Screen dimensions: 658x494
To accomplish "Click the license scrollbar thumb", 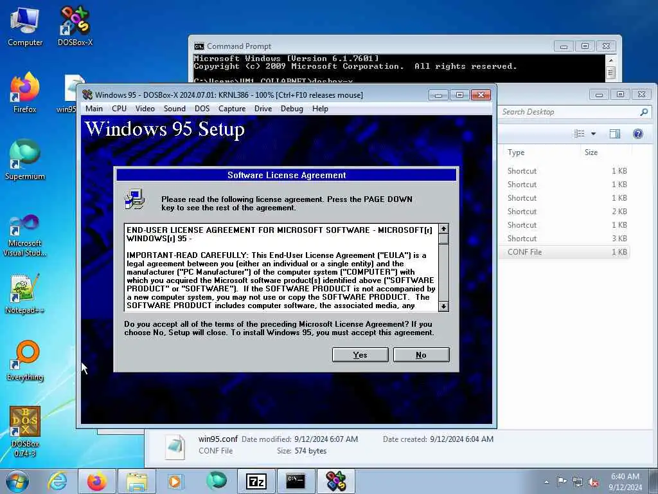I will click(x=443, y=239).
